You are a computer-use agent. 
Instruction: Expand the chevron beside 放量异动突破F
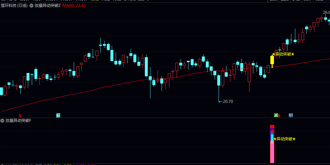[x=2, y=121]
